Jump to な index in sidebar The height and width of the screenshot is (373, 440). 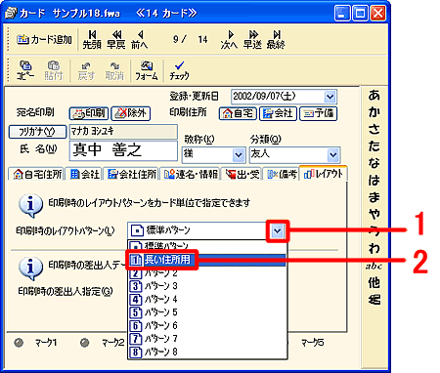point(374,163)
